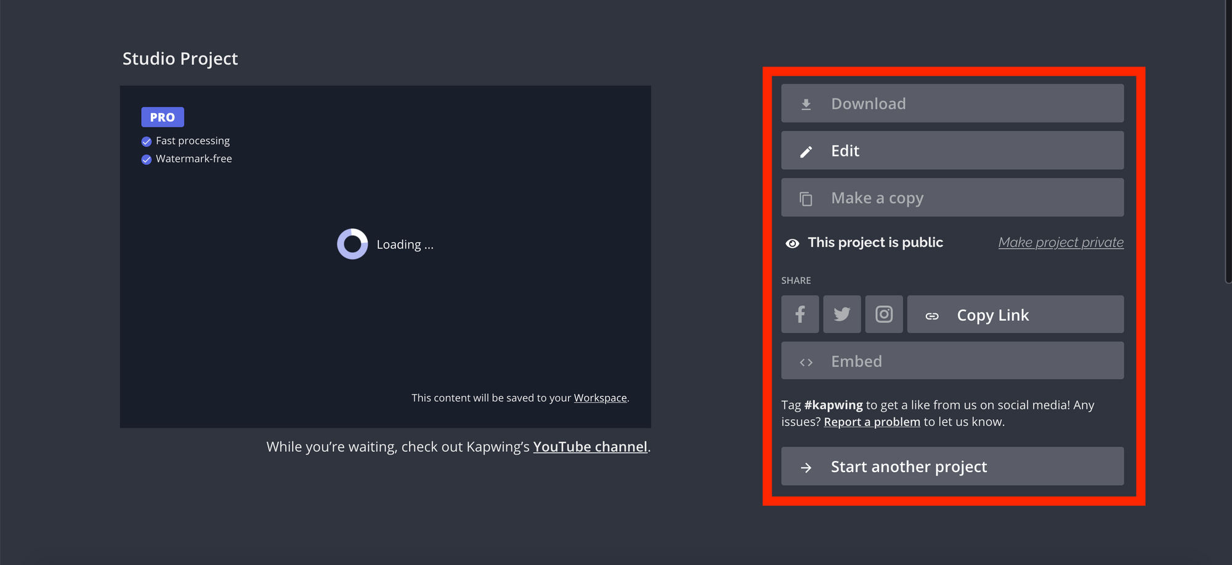Click the code brackets icon on Embed
1232x565 pixels.
(x=805, y=361)
